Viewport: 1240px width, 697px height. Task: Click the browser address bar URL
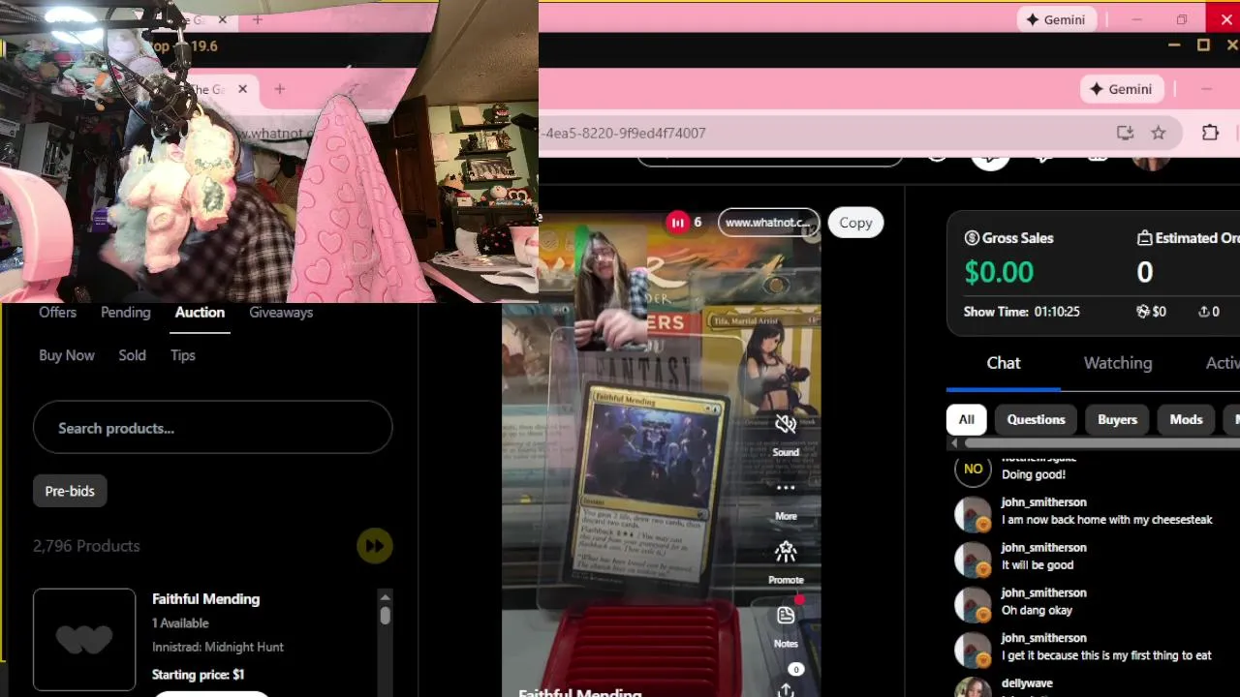[626, 133]
